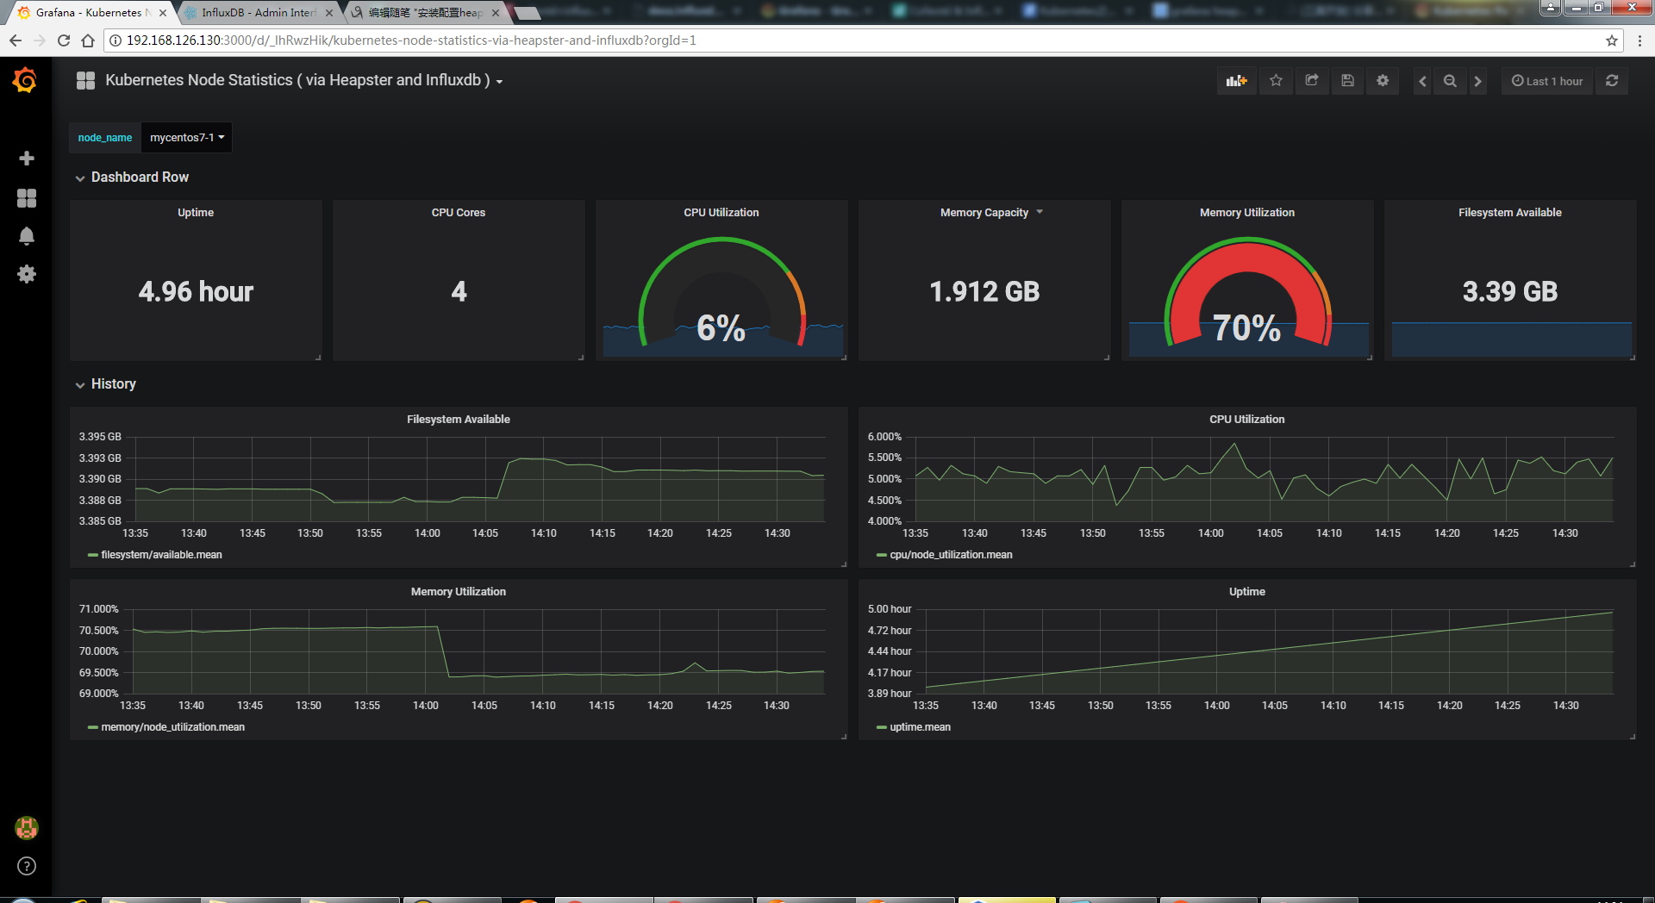This screenshot has height=903, width=1655.
Task: Collapse the Dashboard Row section
Action: [x=132, y=177]
